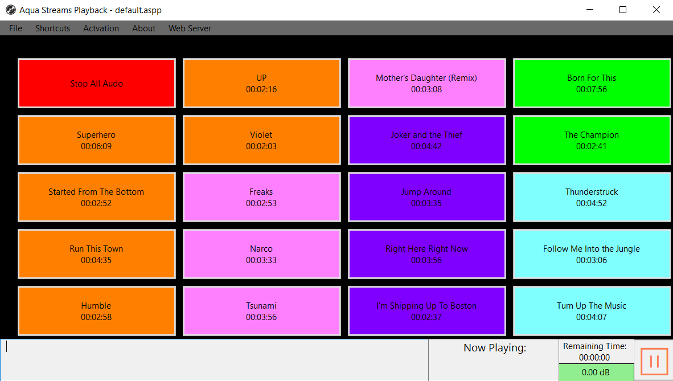Play Follow Me Into the Jungle

point(592,254)
